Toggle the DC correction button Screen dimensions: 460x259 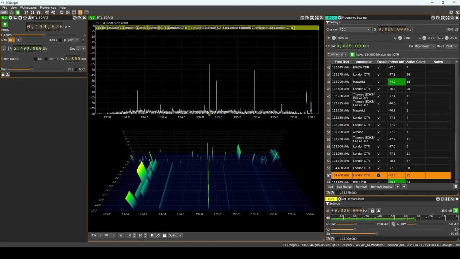[x=11, y=40]
